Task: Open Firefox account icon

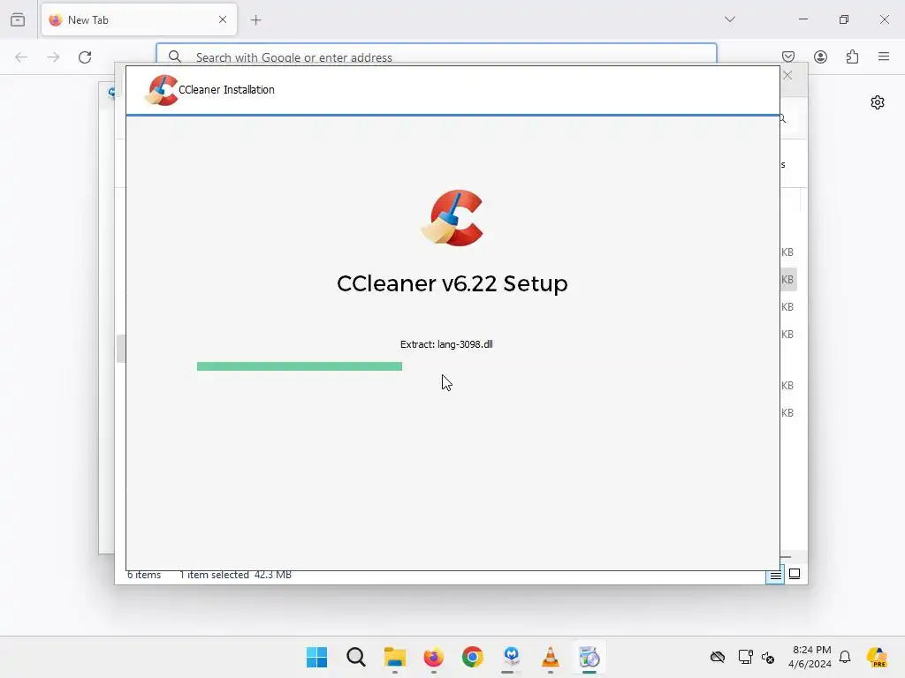Action: pyautogui.click(x=820, y=56)
